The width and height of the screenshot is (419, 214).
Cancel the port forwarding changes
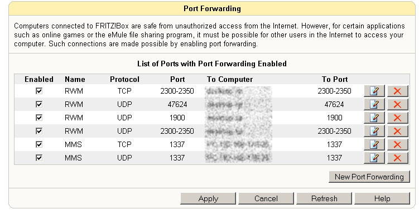tap(266, 198)
